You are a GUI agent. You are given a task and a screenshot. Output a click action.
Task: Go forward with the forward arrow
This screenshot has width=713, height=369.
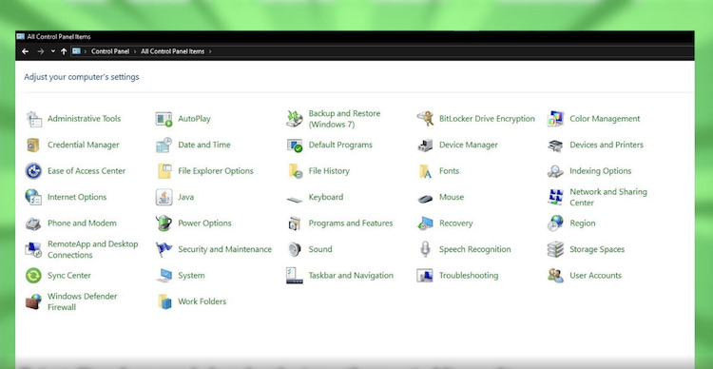click(41, 51)
